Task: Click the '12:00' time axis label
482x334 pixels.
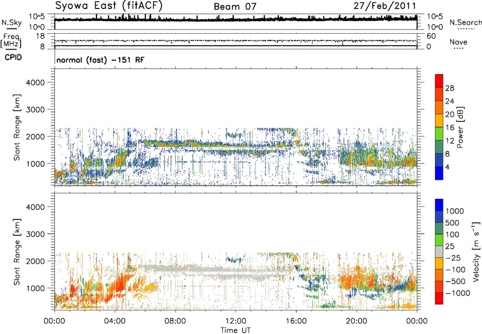Action: point(236,321)
